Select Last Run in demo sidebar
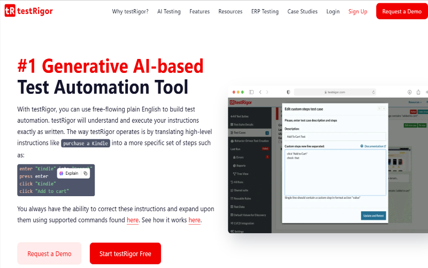 click(x=235, y=149)
